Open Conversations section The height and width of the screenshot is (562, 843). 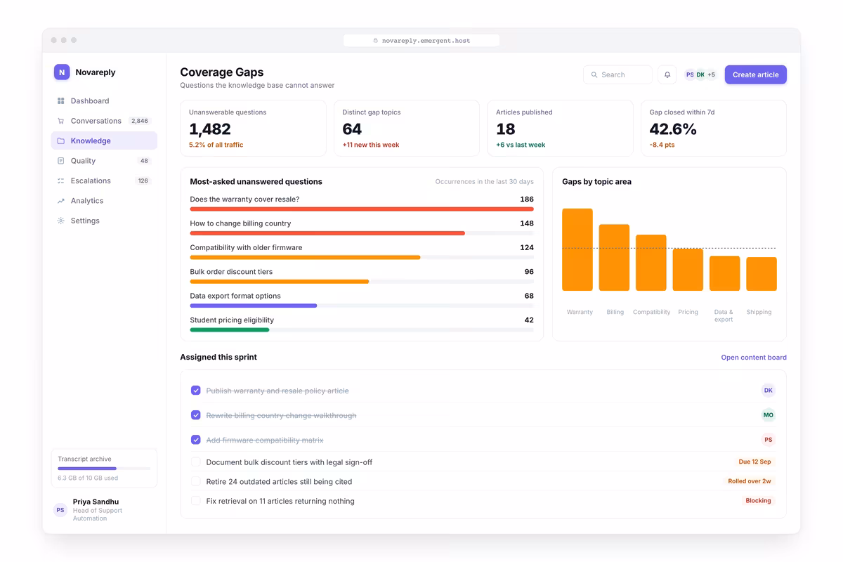pyautogui.click(x=104, y=121)
